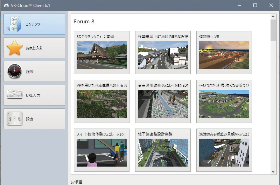Open the VRを用いた地域住民への土石流 thumbnail
Image resolution: width=280 pixels, height=185 pixels.
pyautogui.click(x=101, y=104)
